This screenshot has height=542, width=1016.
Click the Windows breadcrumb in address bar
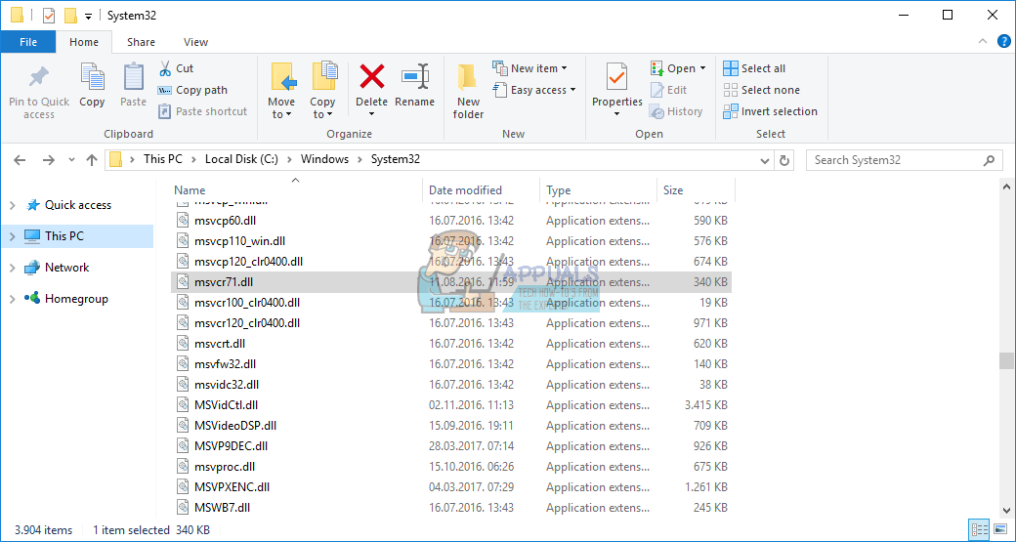click(324, 159)
